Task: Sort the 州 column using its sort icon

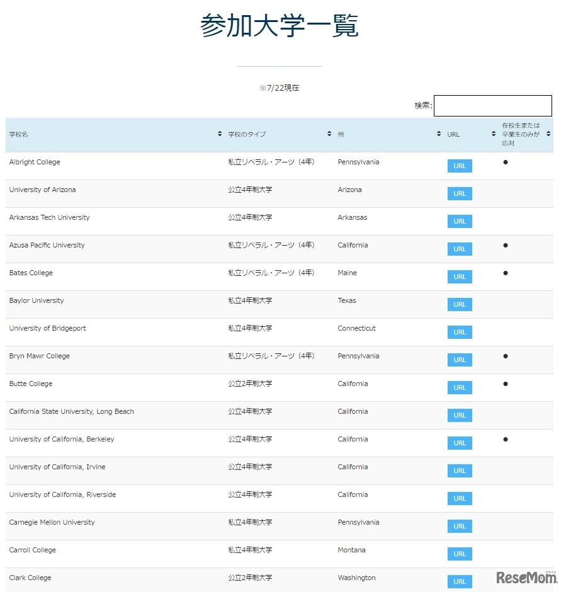Action: [x=438, y=134]
